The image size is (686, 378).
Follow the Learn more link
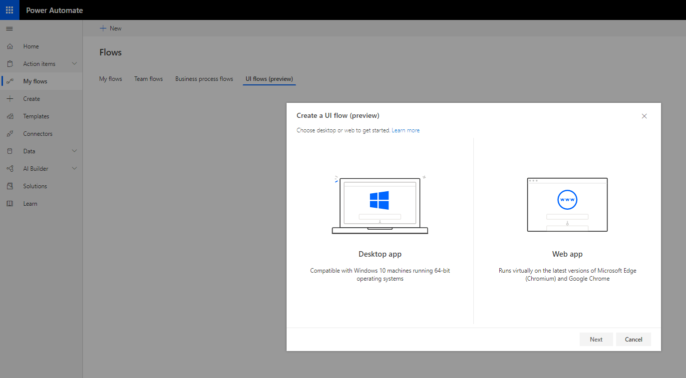coord(406,130)
